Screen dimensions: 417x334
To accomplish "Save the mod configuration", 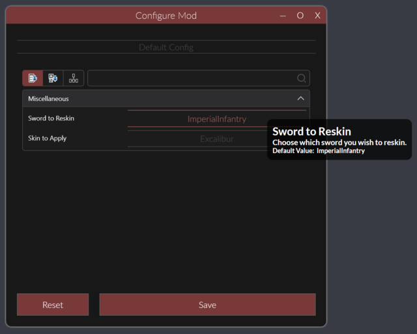I will pos(207,305).
